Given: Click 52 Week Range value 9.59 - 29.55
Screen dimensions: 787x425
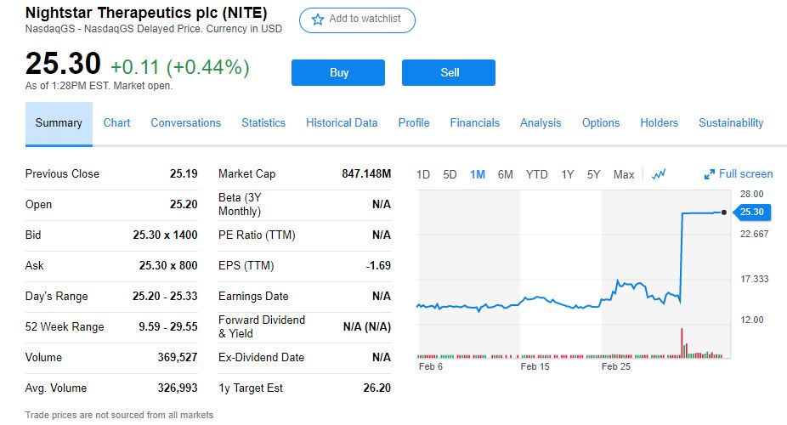Looking at the screenshot, I should [x=168, y=326].
